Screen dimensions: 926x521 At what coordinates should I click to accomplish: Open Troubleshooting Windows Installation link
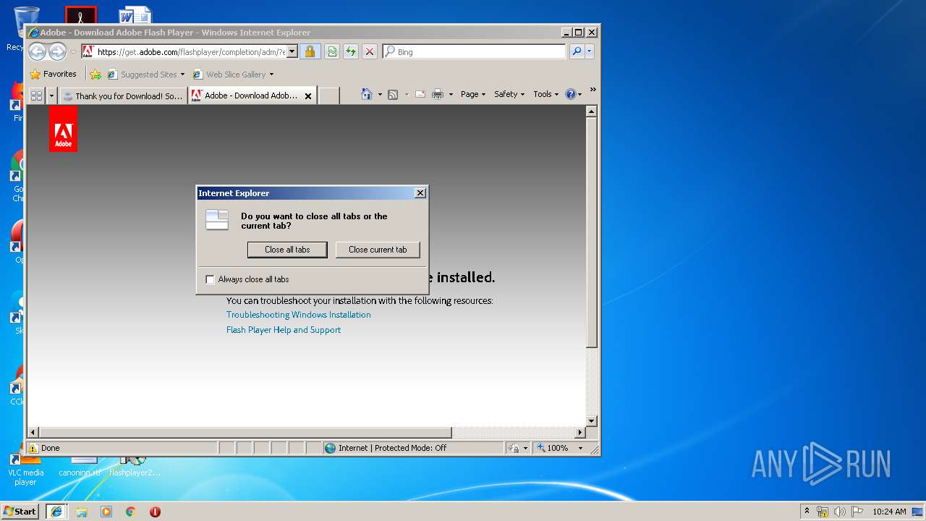tap(299, 315)
